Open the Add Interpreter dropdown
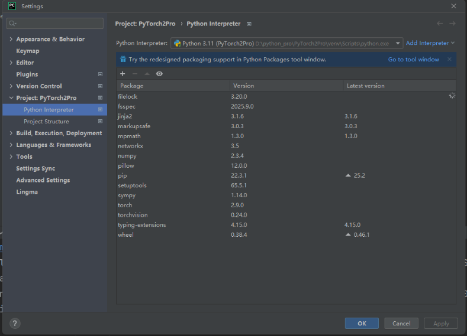This screenshot has height=336, width=467. point(430,43)
